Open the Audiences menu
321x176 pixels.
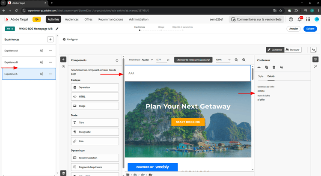(71, 19)
